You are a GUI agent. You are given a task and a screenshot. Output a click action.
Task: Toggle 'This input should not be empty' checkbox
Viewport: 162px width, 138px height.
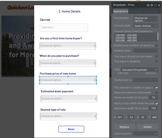click(x=156, y=56)
